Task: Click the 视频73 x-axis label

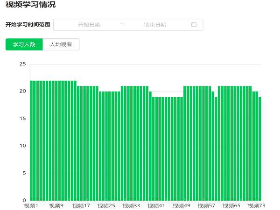Action: (x=256, y=206)
